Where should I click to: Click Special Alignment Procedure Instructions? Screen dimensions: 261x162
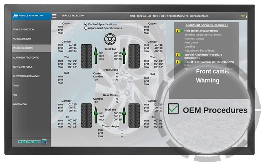pyautogui.click(x=203, y=56)
